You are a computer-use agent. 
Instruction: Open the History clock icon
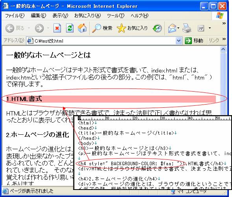[x=157, y=28]
